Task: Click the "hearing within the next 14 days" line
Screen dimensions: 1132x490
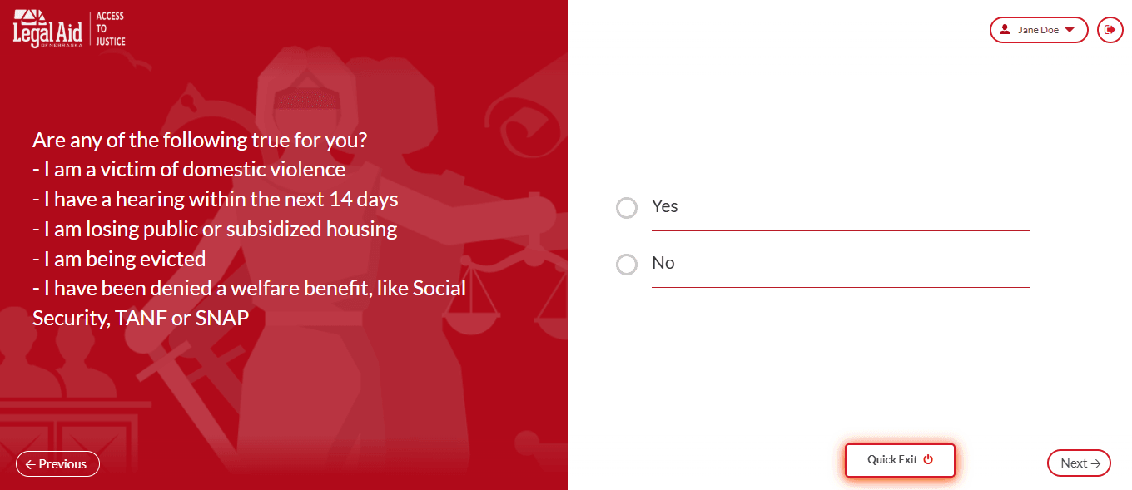Action: (216, 200)
